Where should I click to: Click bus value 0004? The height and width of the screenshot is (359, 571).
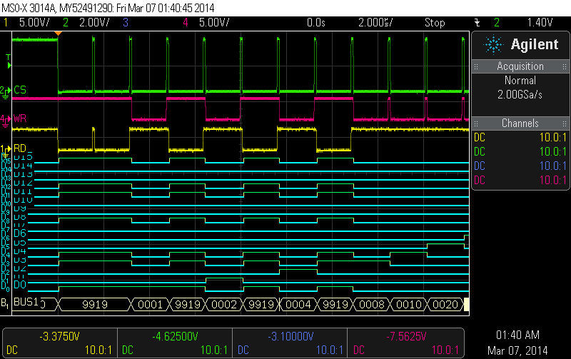click(x=298, y=304)
